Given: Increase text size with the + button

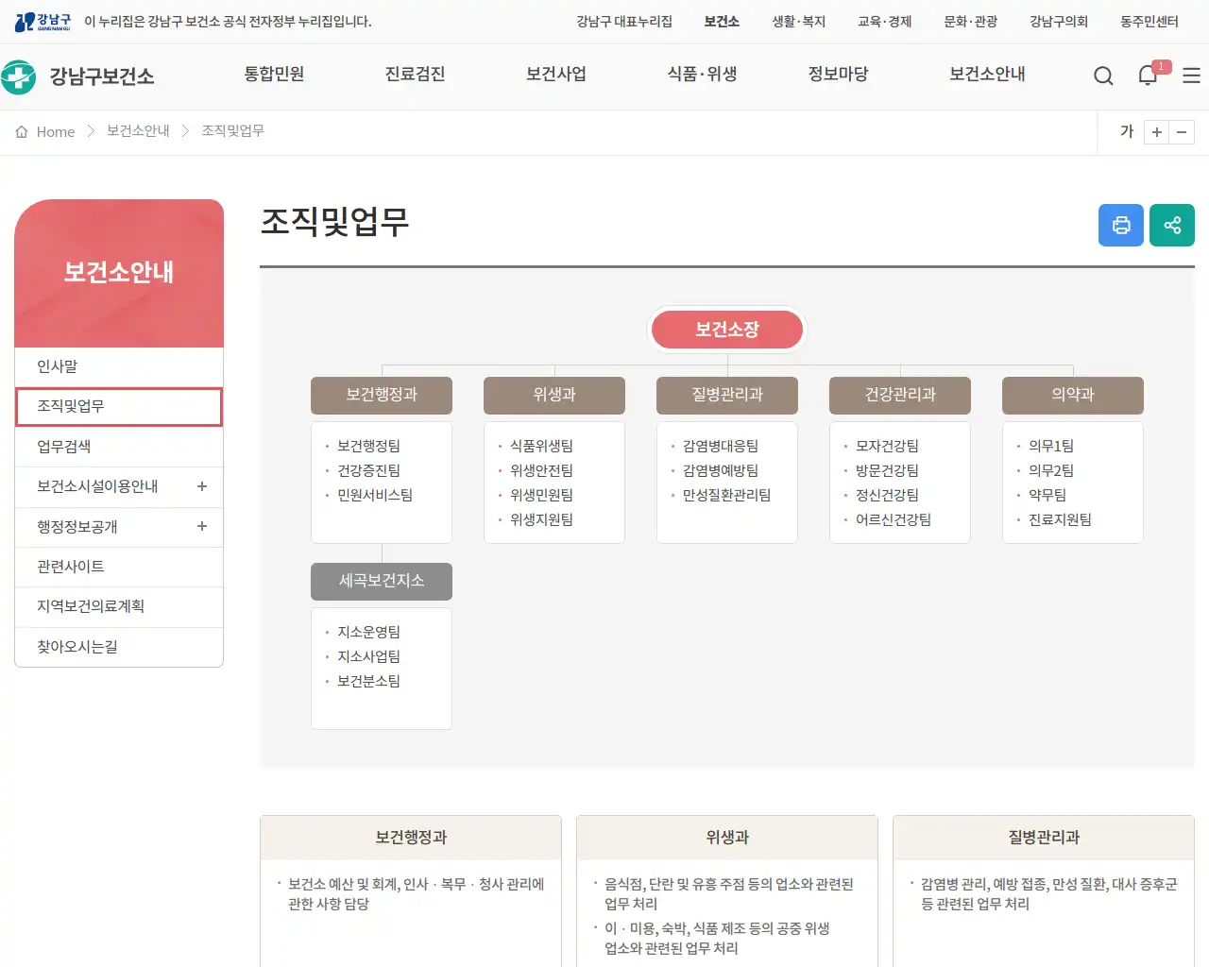Looking at the screenshot, I should (x=1156, y=132).
